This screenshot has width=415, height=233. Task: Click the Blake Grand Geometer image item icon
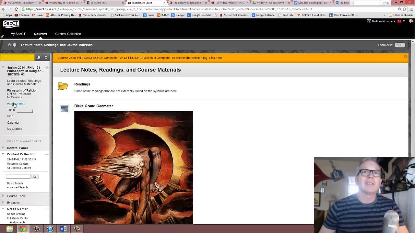point(64,109)
